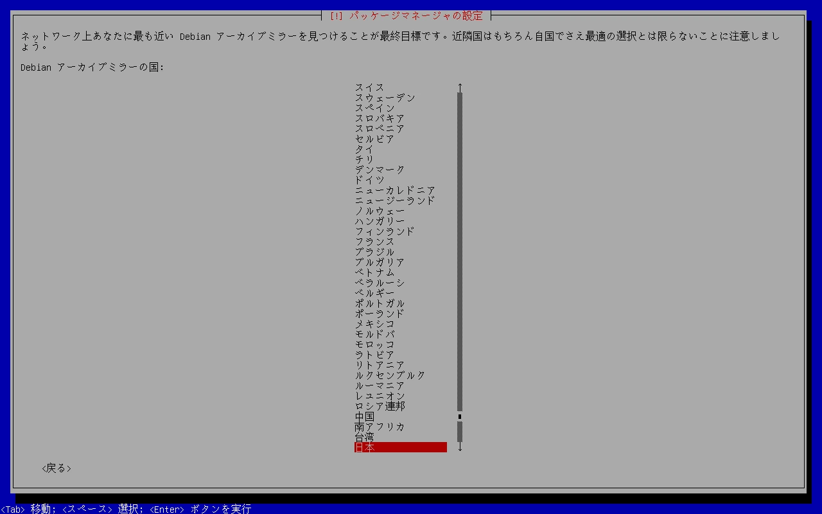This screenshot has width=822, height=514.
Task: Choose 中国 as the mirror country
Action: pos(364,416)
